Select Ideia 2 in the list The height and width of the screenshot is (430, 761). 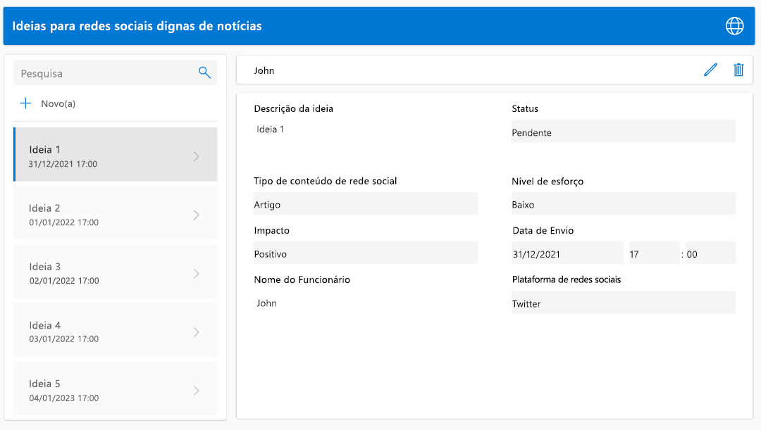click(x=99, y=215)
